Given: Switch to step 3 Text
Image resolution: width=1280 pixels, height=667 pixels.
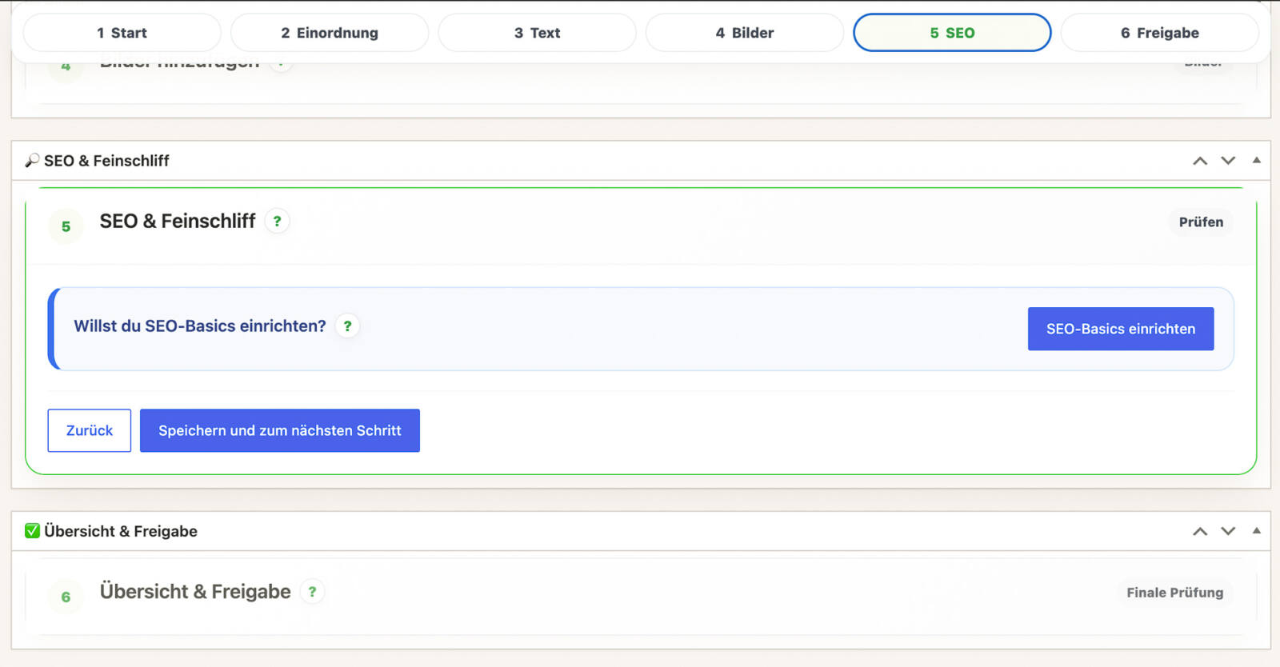Looking at the screenshot, I should click(537, 33).
